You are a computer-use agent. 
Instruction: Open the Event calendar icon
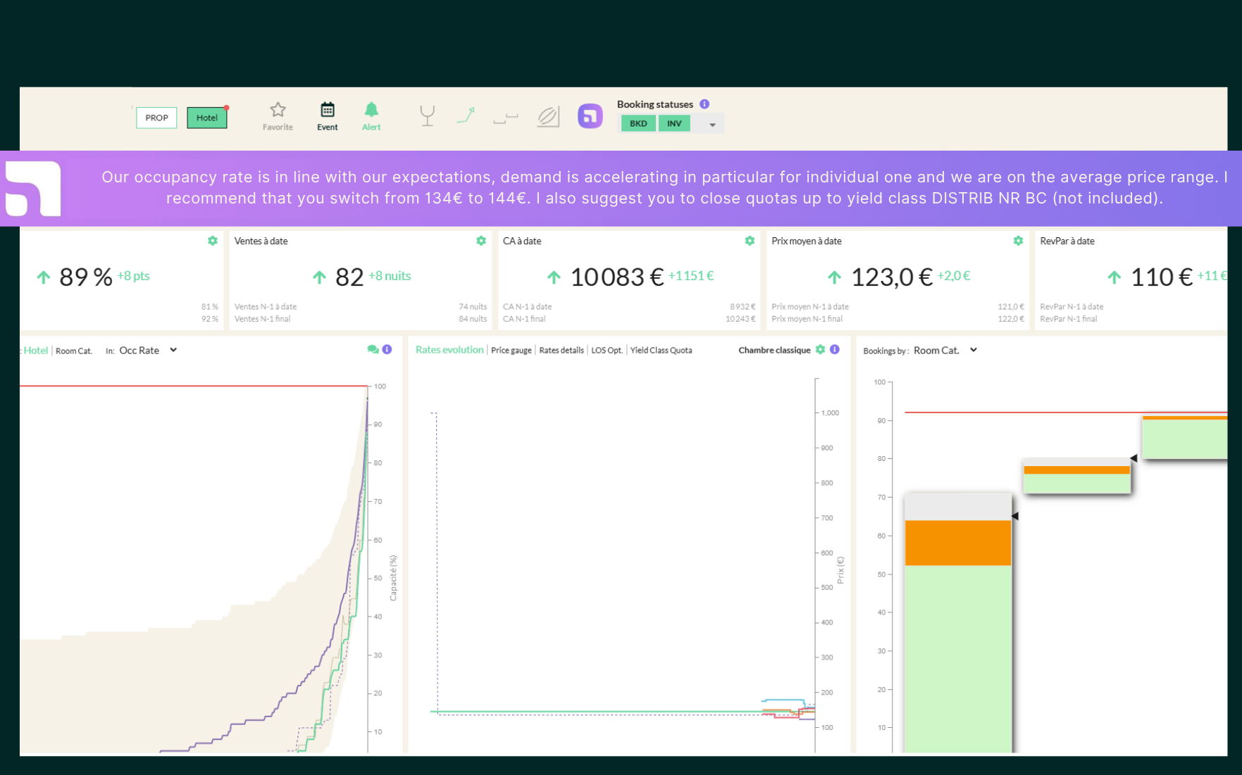click(x=328, y=110)
